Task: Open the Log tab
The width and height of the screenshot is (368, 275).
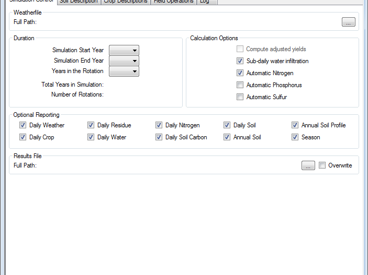Action: (x=207, y=2)
